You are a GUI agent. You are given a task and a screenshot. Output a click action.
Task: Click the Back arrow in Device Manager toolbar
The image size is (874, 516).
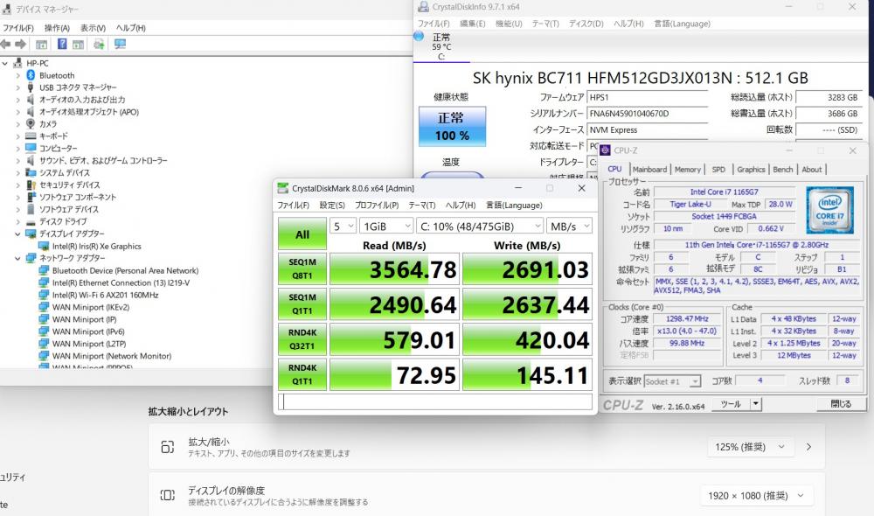point(6,44)
